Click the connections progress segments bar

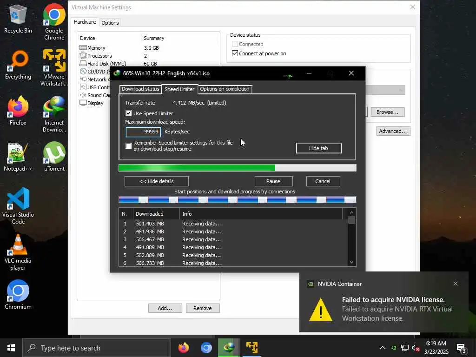[x=237, y=199]
